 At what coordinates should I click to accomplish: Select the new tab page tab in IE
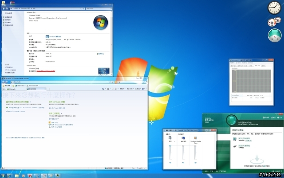[x=35, y=89]
